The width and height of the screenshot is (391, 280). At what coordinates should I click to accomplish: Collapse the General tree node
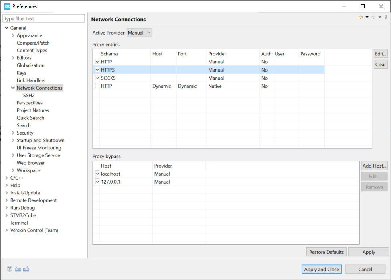(7, 28)
